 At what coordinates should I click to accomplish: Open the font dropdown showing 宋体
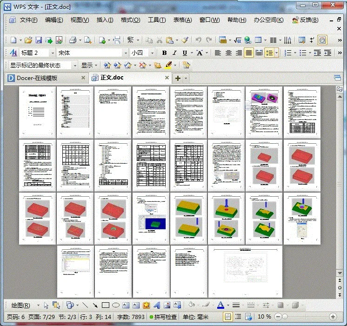(126, 53)
